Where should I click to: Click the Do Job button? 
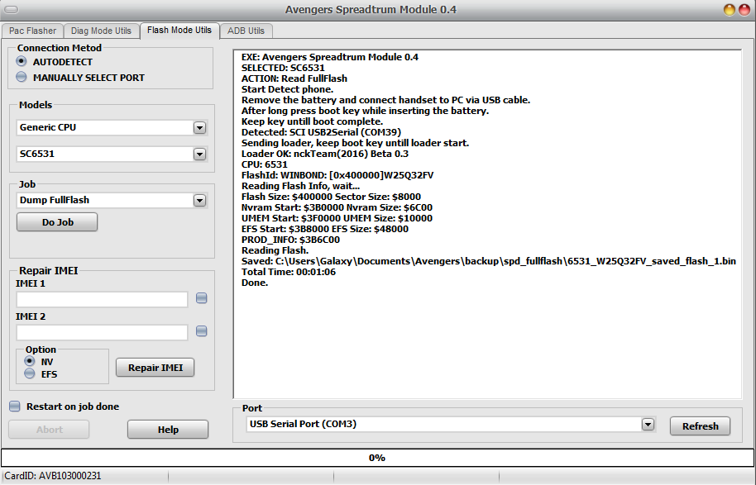tap(57, 222)
